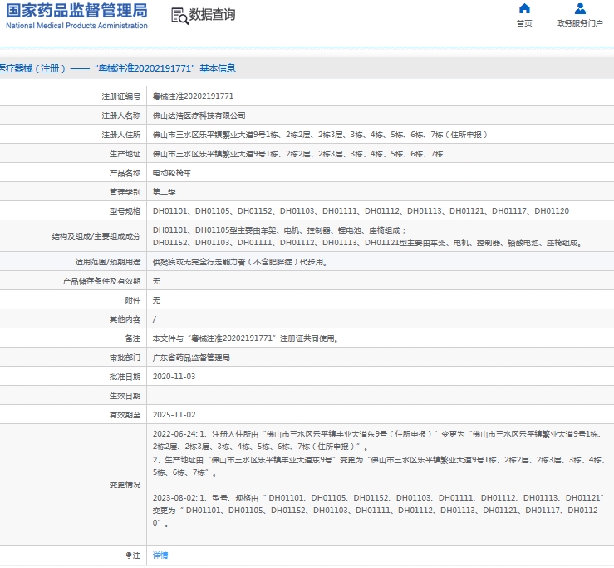Click the 其他内容 label
The width and height of the screenshot is (614, 568).
pyautogui.click(x=125, y=319)
